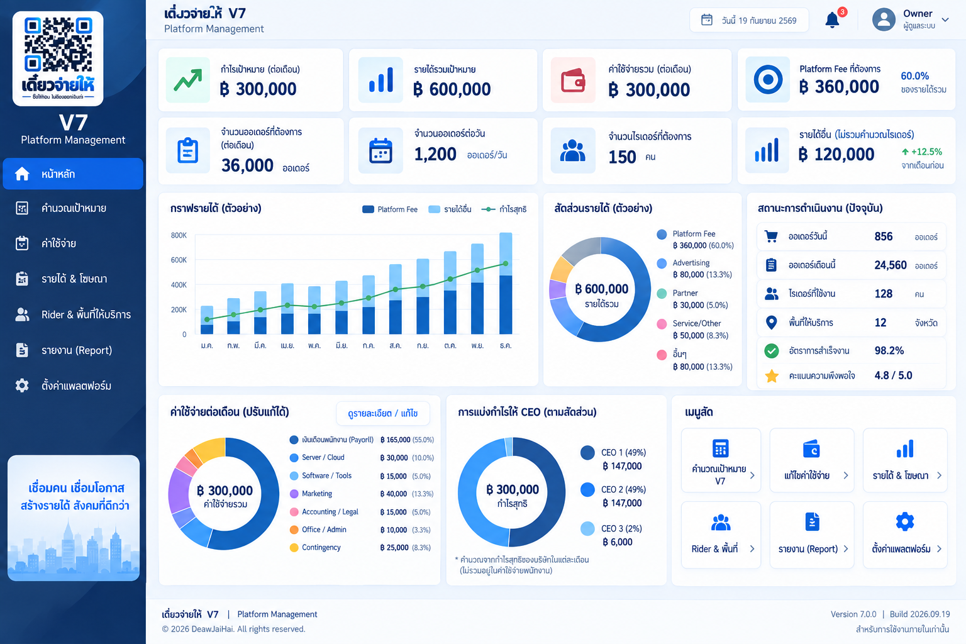Click the calendar icon beside the date
Image resolution: width=966 pixels, height=644 pixels.
tap(707, 20)
